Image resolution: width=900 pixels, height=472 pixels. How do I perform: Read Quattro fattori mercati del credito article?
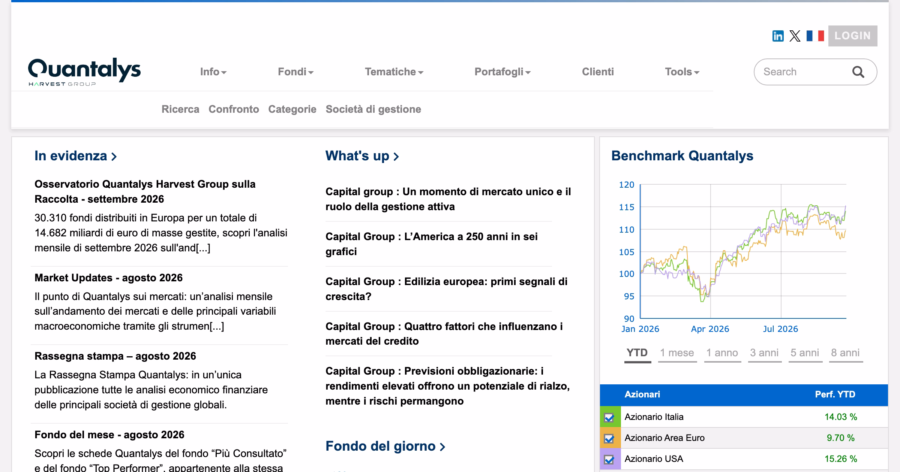(x=444, y=333)
